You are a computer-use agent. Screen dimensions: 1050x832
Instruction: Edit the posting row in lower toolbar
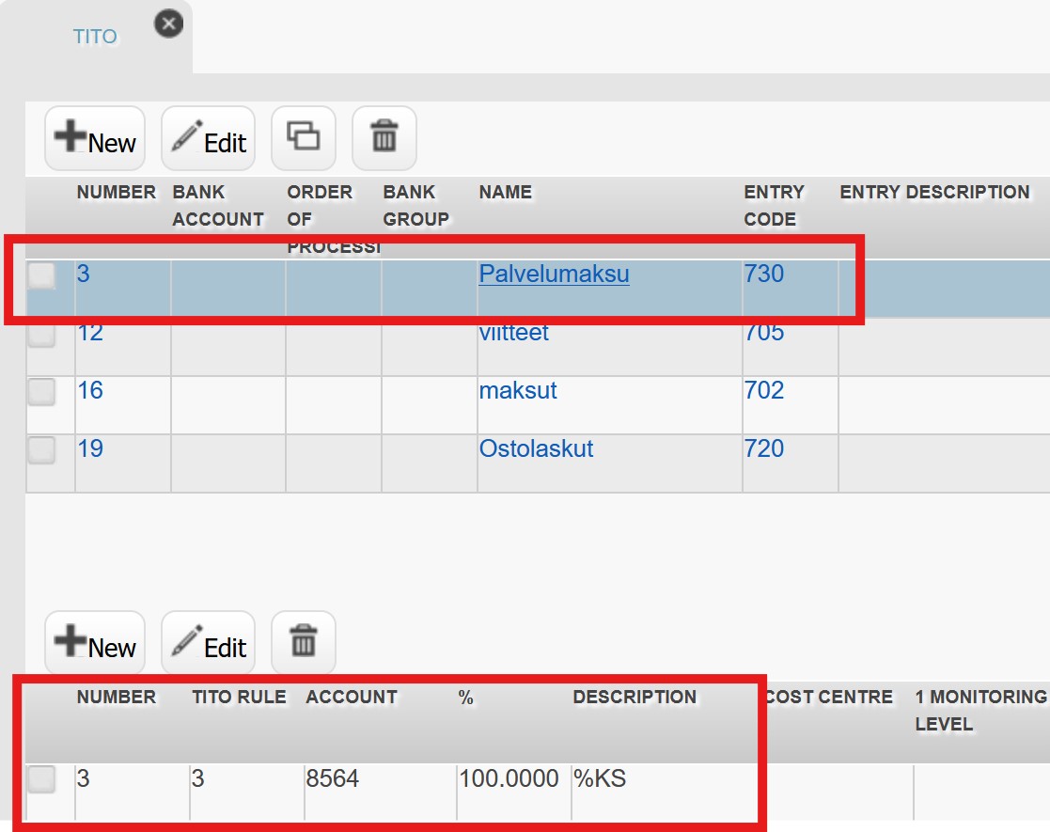click(x=209, y=643)
